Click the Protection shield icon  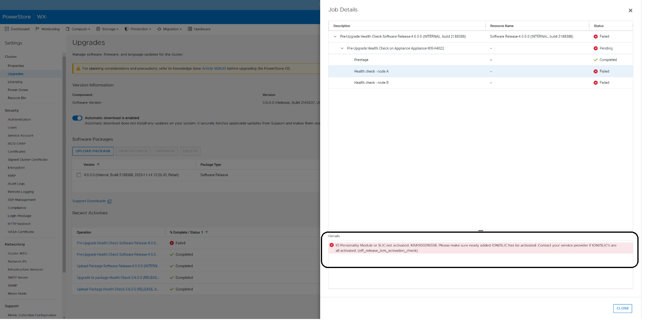(127, 29)
